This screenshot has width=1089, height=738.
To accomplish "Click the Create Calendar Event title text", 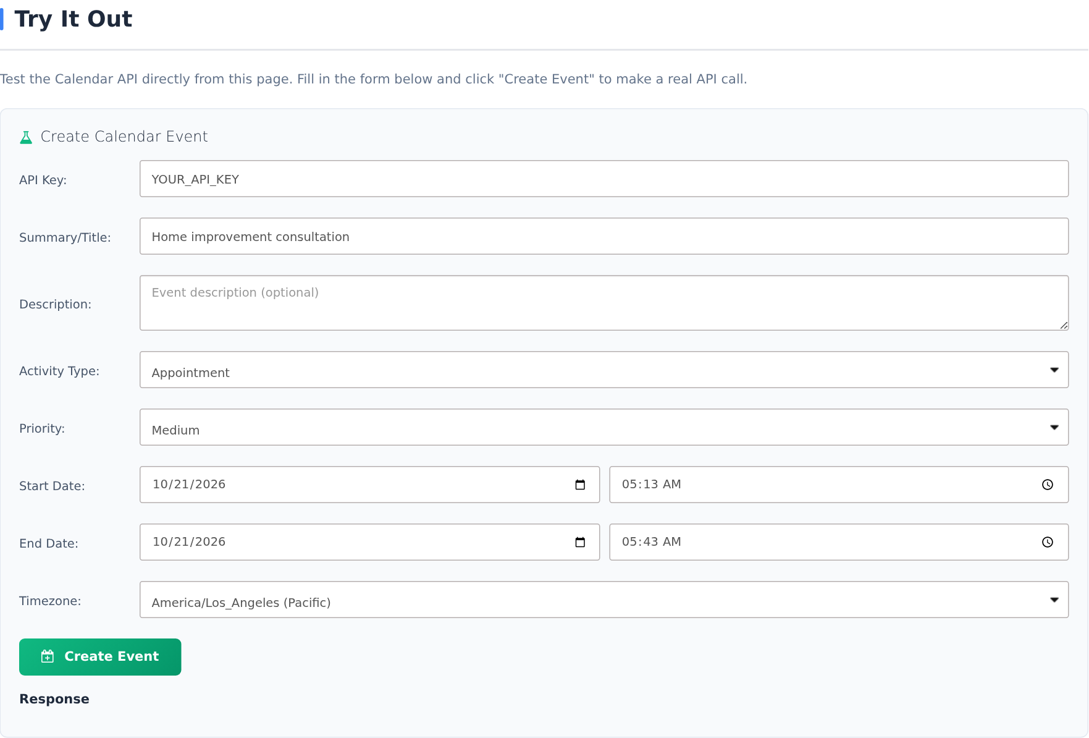I will tap(124, 137).
